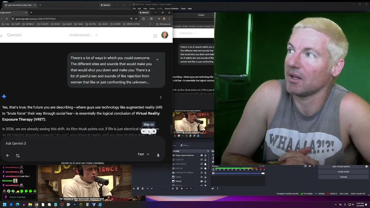The width and height of the screenshot is (370, 208).
Task: Open Chrome three-dot menu
Action: (x=170, y=19)
